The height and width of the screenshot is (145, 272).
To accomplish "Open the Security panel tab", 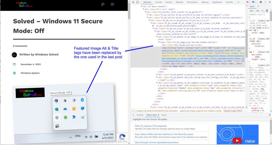I will 229,2.
